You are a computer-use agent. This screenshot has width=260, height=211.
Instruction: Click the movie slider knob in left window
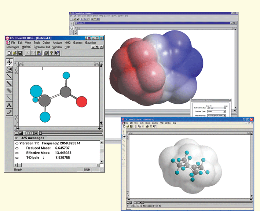tap(40, 133)
